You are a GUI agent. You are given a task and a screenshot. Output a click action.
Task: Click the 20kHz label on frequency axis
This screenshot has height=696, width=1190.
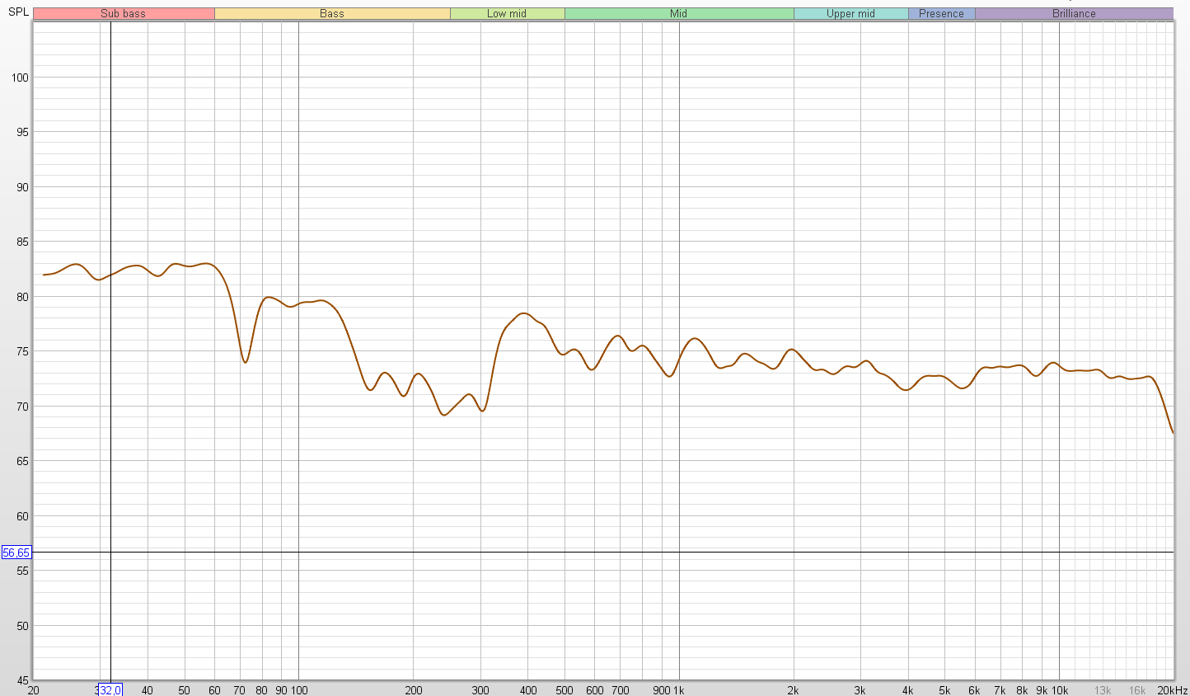[x=1172, y=690]
